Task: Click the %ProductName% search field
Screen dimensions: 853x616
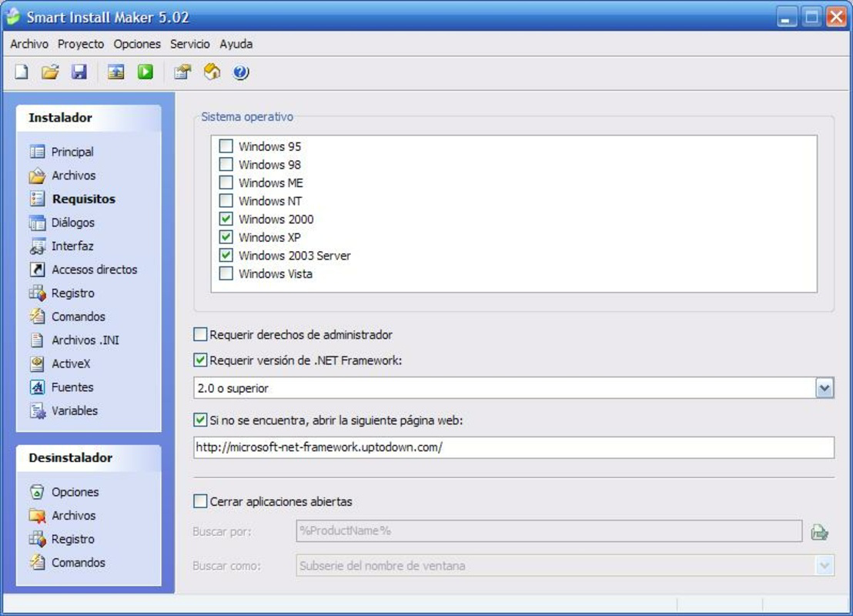Action: pos(549,531)
